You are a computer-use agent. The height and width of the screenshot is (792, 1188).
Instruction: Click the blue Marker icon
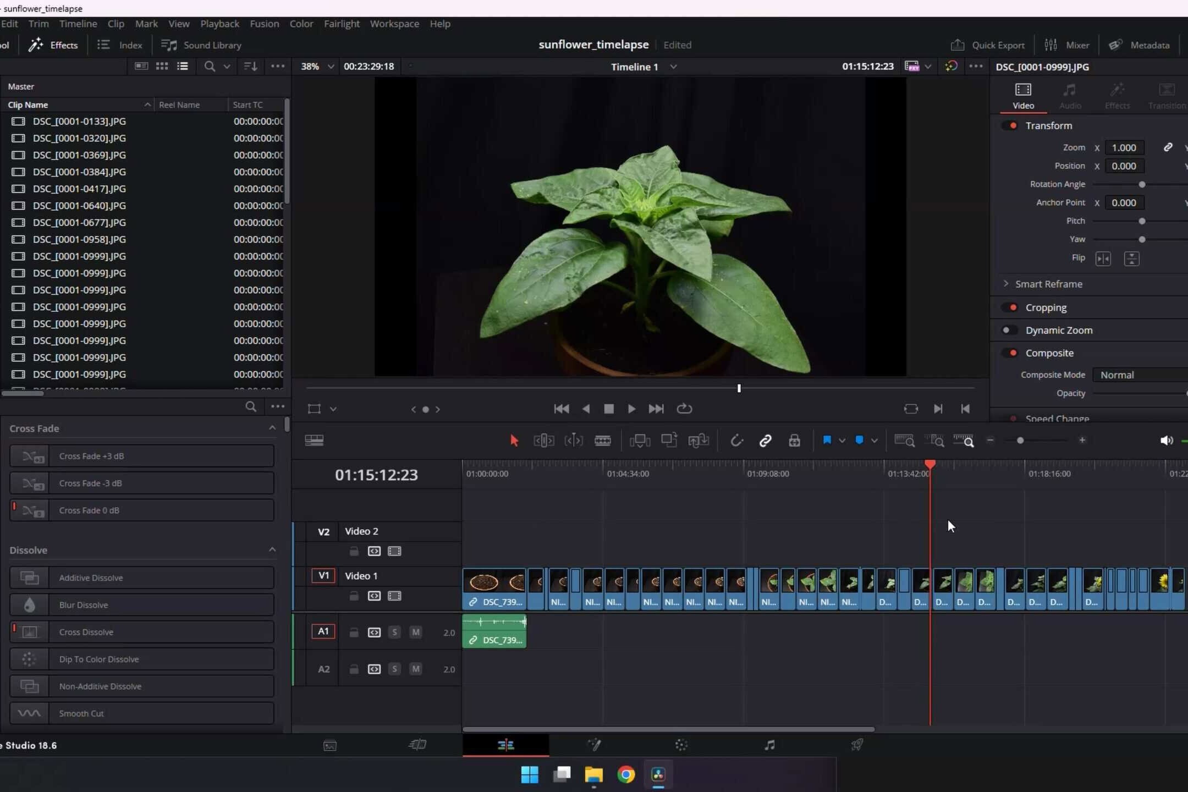pos(860,440)
